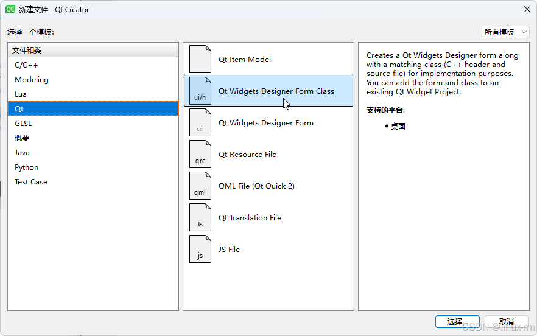This screenshot has width=537, height=336.
Task: Open the 所有模板 template filter dropdown
Action: (505, 32)
